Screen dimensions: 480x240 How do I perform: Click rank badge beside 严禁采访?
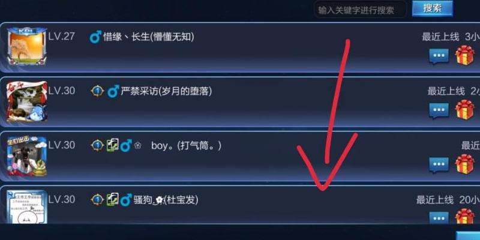pyautogui.click(x=97, y=91)
